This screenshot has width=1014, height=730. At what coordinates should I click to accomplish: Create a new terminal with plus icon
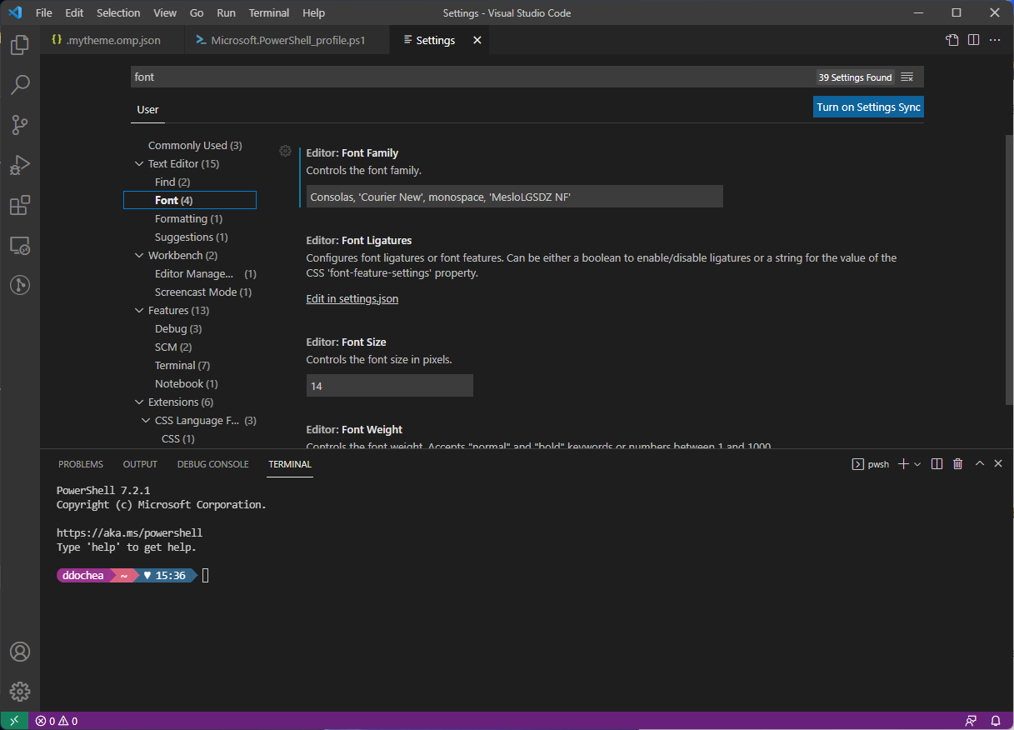(x=903, y=464)
